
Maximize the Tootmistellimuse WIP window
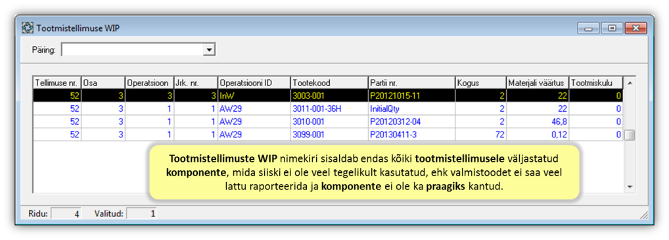(612, 28)
